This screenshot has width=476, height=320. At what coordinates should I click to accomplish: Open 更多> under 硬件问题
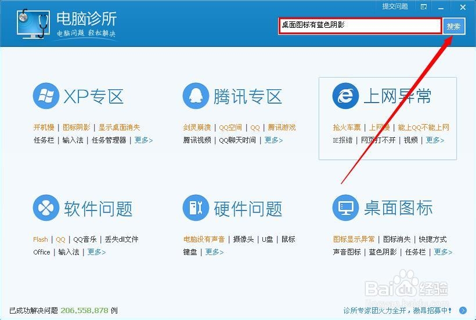coord(214,252)
